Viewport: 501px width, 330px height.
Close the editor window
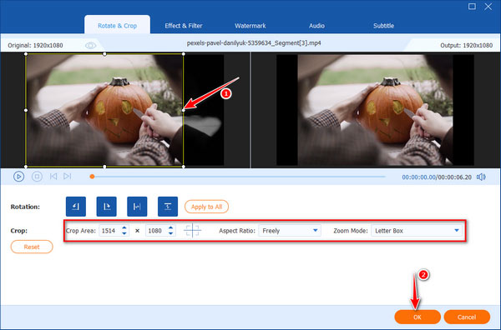pos(488,7)
